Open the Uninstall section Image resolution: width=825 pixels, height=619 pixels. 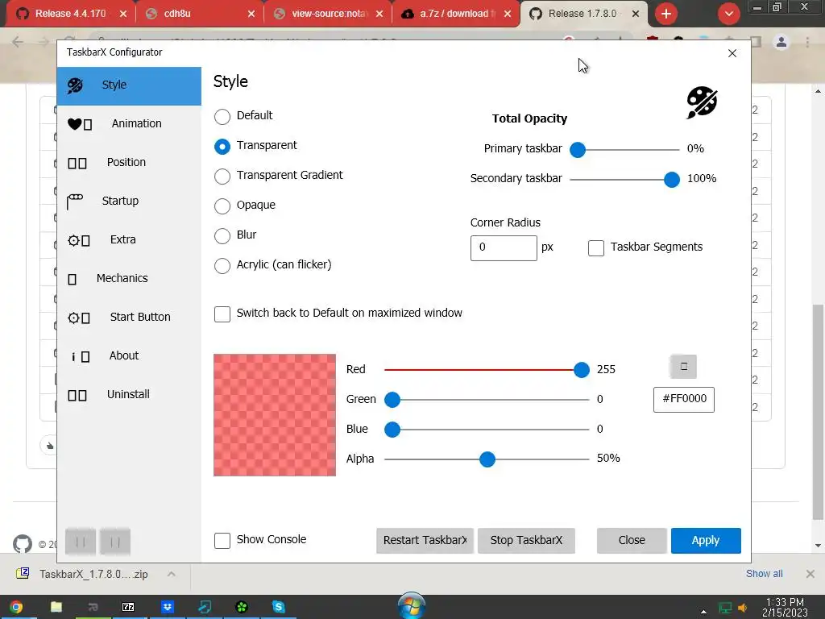[129, 394]
